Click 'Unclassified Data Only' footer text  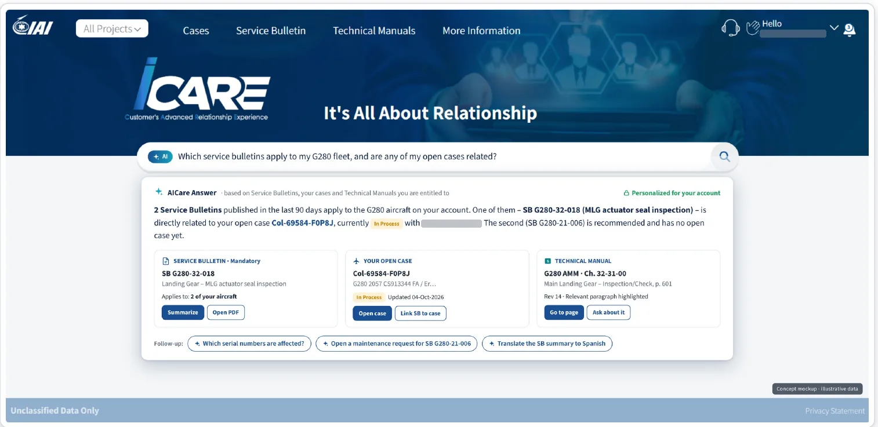tap(55, 411)
